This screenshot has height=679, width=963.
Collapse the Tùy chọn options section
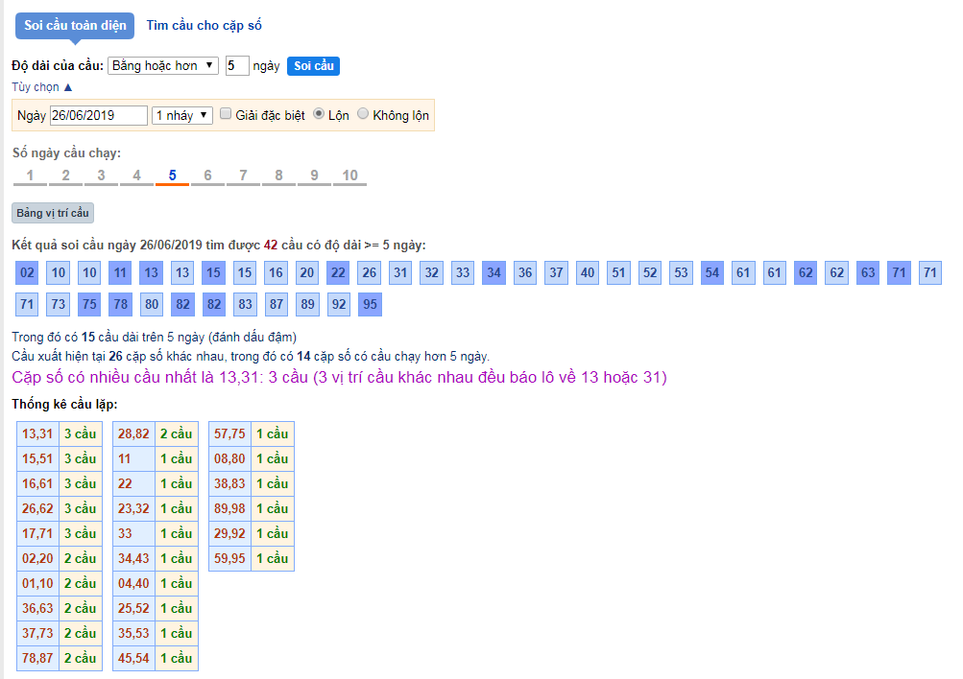coord(41,87)
